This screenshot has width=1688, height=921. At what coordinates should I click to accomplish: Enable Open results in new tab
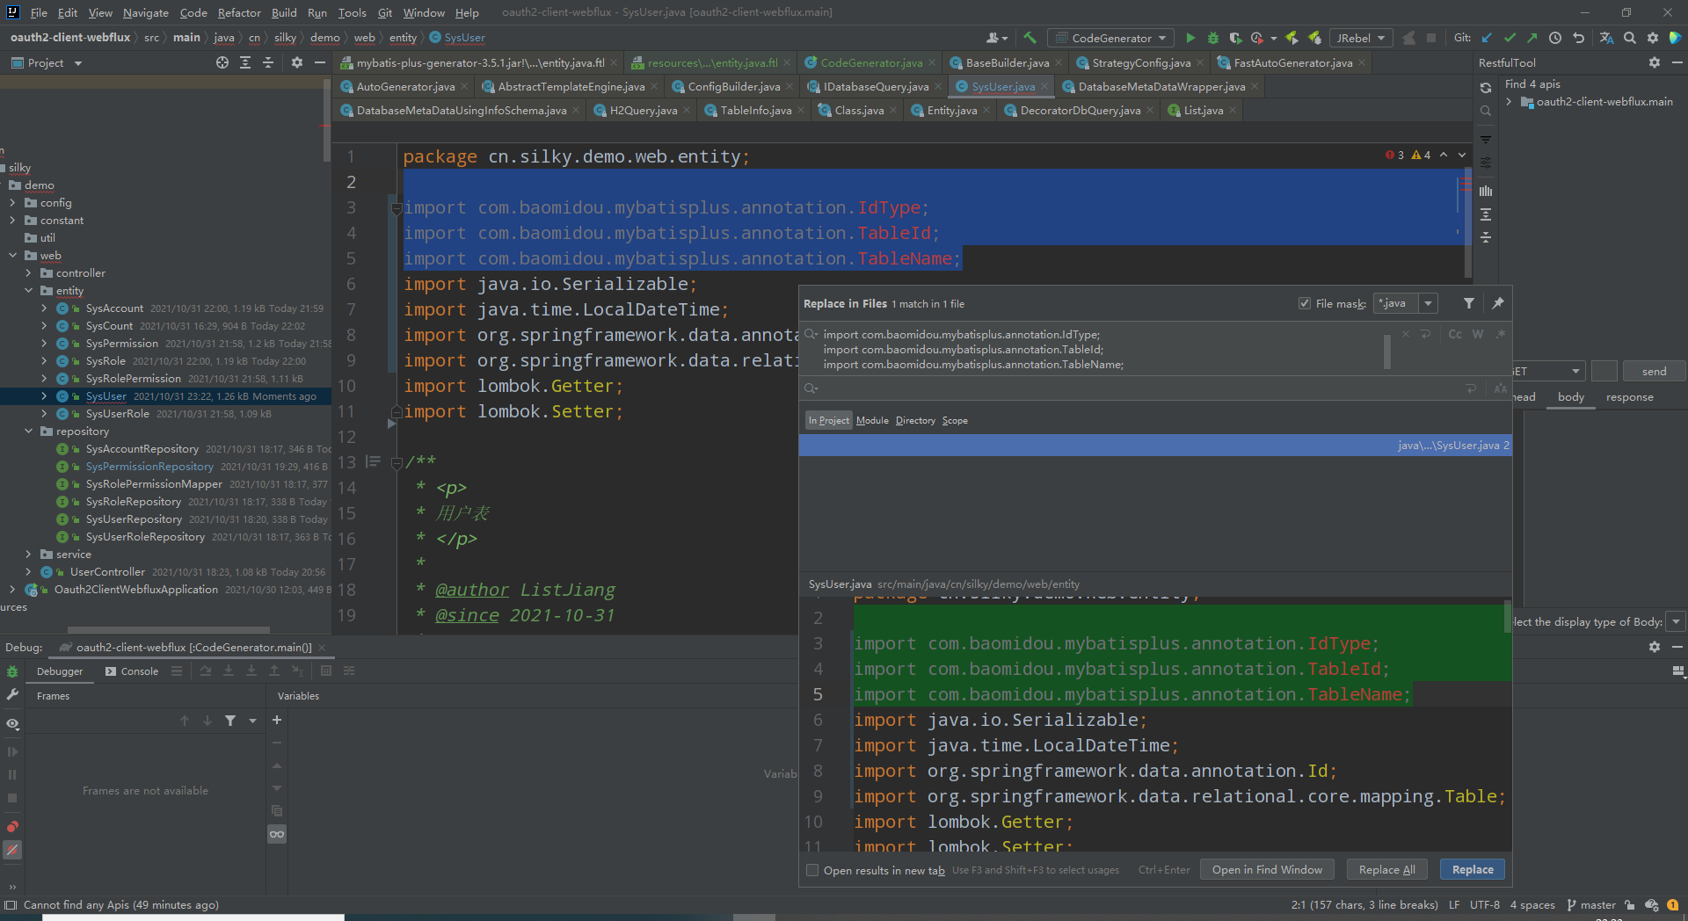click(812, 870)
